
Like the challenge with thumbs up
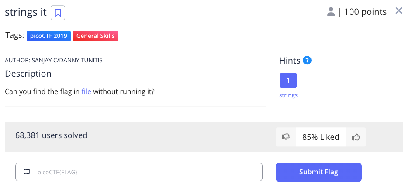tap(356, 137)
